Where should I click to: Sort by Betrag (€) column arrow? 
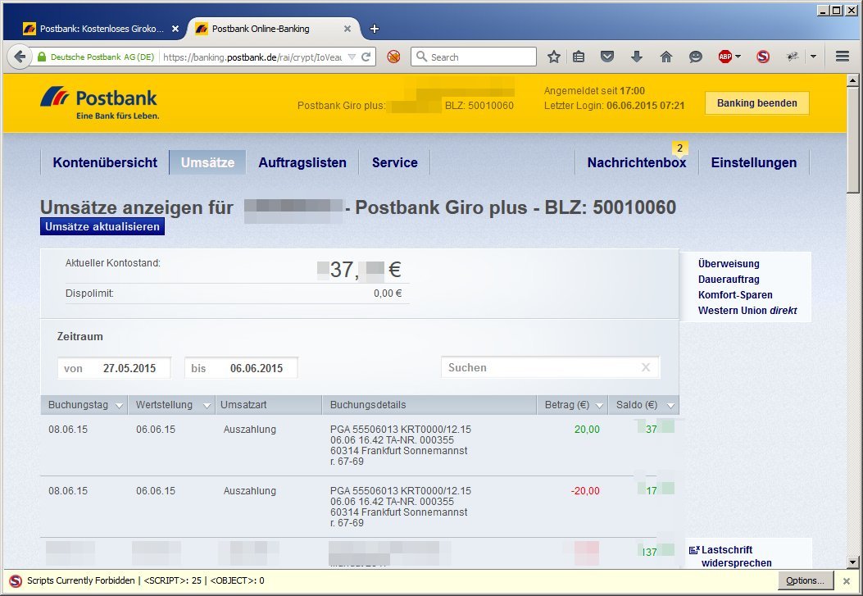(599, 406)
